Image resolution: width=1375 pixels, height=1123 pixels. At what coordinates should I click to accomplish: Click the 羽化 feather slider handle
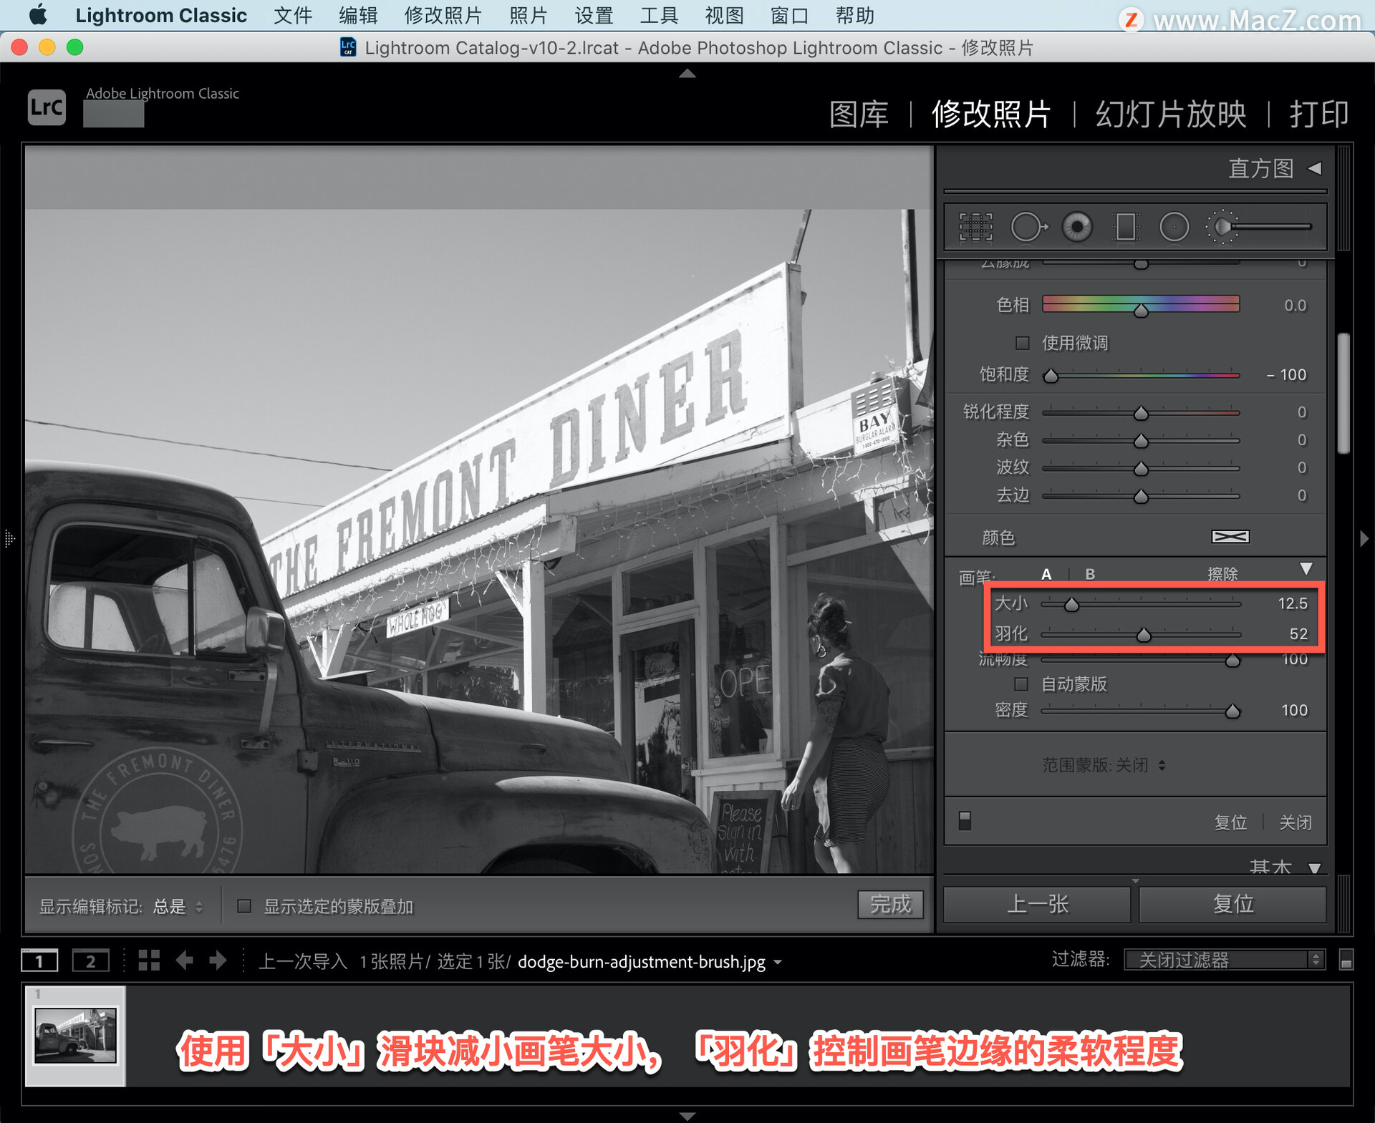click(1144, 635)
